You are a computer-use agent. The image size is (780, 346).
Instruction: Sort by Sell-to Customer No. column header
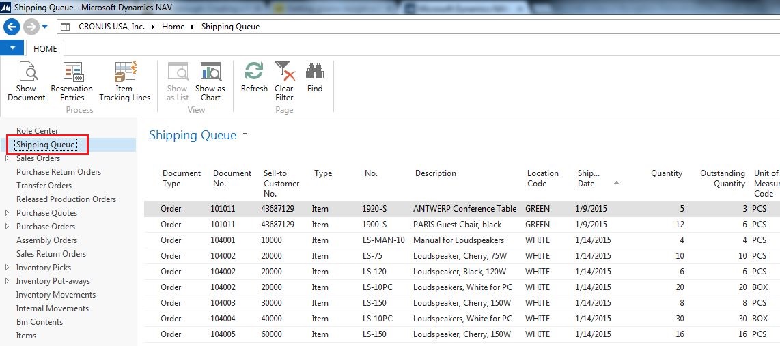pyautogui.click(x=281, y=184)
